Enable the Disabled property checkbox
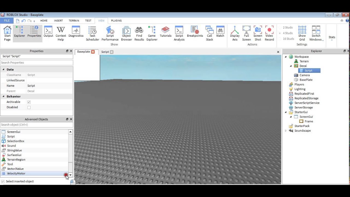The image size is (350, 197). pyautogui.click(x=29, y=108)
